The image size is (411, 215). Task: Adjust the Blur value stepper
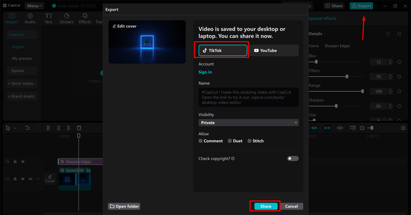(390, 62)
